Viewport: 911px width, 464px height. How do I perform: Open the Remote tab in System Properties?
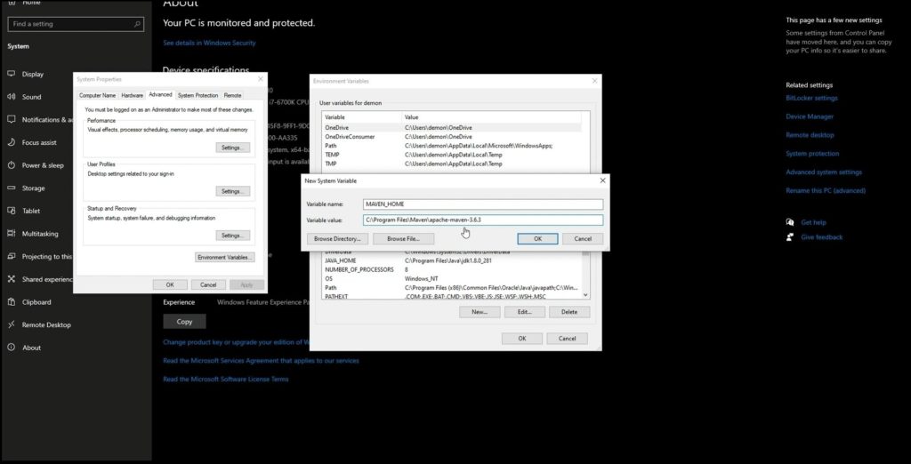coord(233,95)
